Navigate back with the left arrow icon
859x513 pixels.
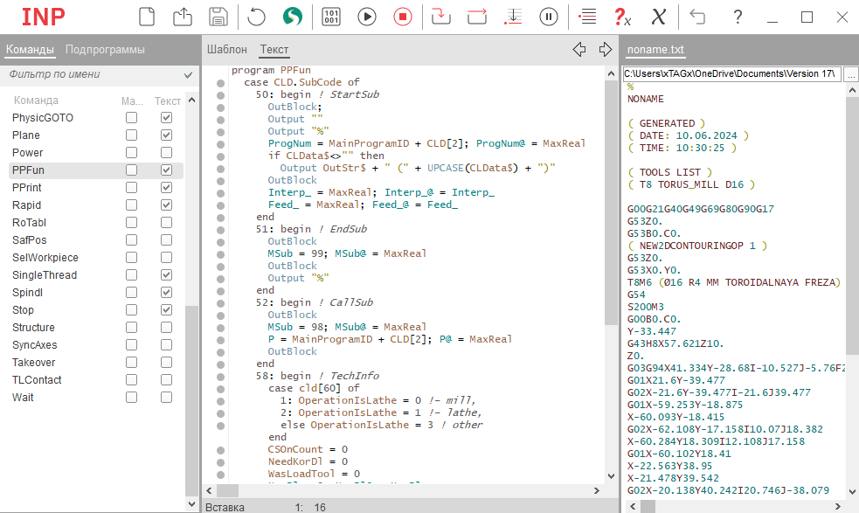click(578, 50)
